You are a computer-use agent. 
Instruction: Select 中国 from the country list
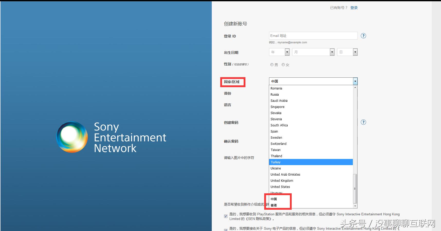[274, 199]
